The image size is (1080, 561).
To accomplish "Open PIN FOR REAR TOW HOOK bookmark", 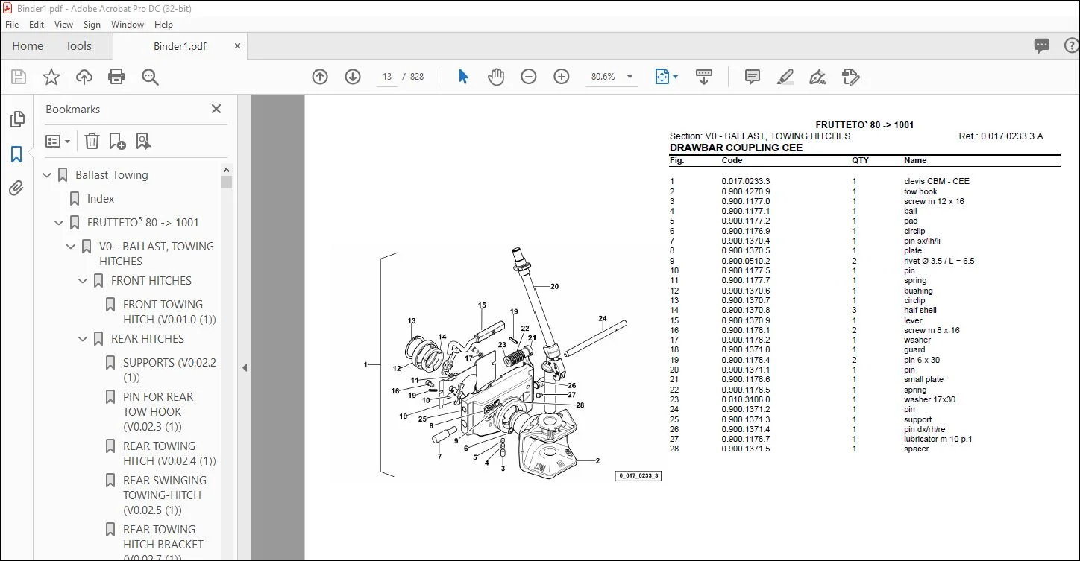I will [x=158, y=412].
